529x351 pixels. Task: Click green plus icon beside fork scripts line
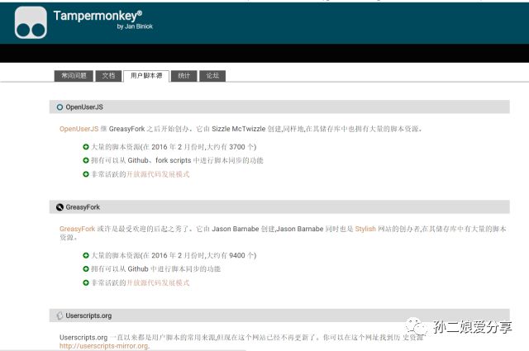[x=86, y=160]
